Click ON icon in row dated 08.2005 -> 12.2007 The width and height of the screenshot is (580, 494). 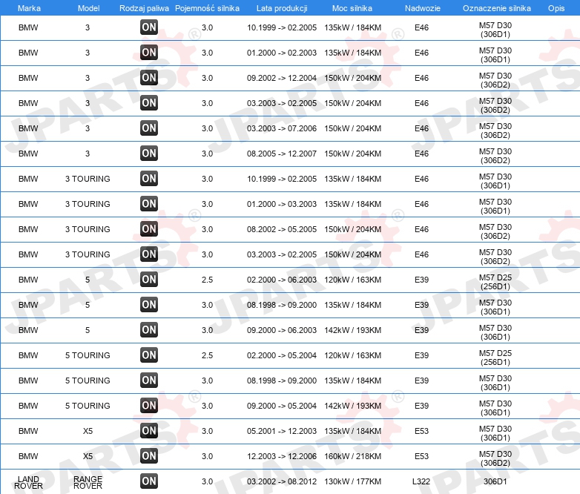149,154
